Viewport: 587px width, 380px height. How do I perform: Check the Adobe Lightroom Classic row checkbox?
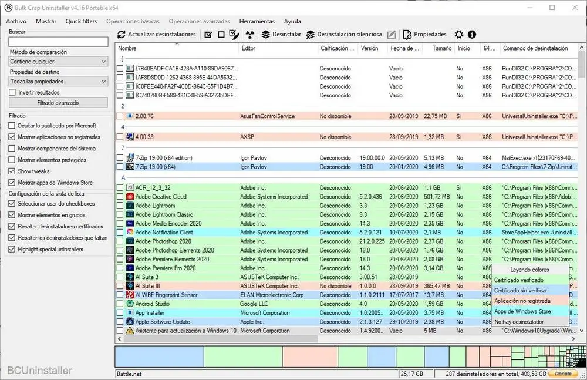pos(120,214)
